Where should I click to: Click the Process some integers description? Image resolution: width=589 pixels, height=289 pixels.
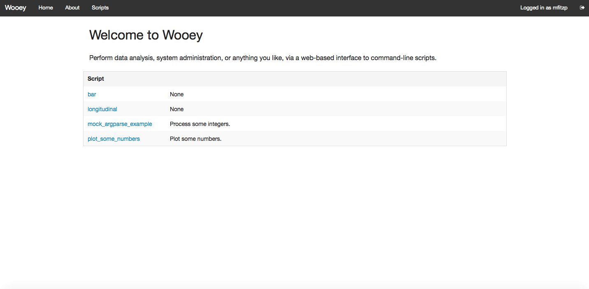[199, 124]
